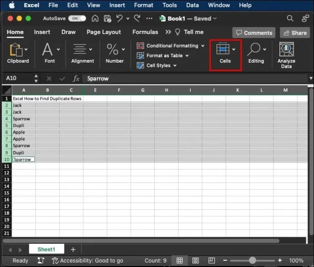This screenshot has height=267, width=314.
Task: Click the insert function fx icon
Action: (76, 79)
